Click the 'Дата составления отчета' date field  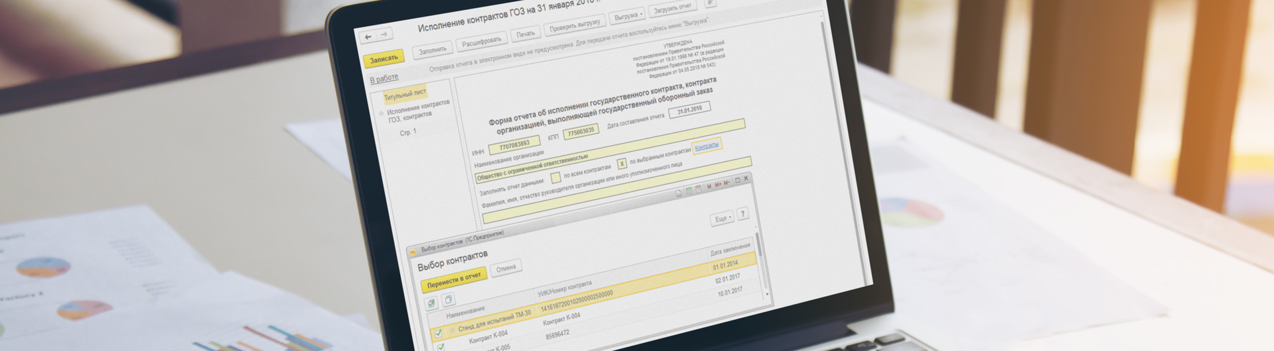tap(689, 109)
